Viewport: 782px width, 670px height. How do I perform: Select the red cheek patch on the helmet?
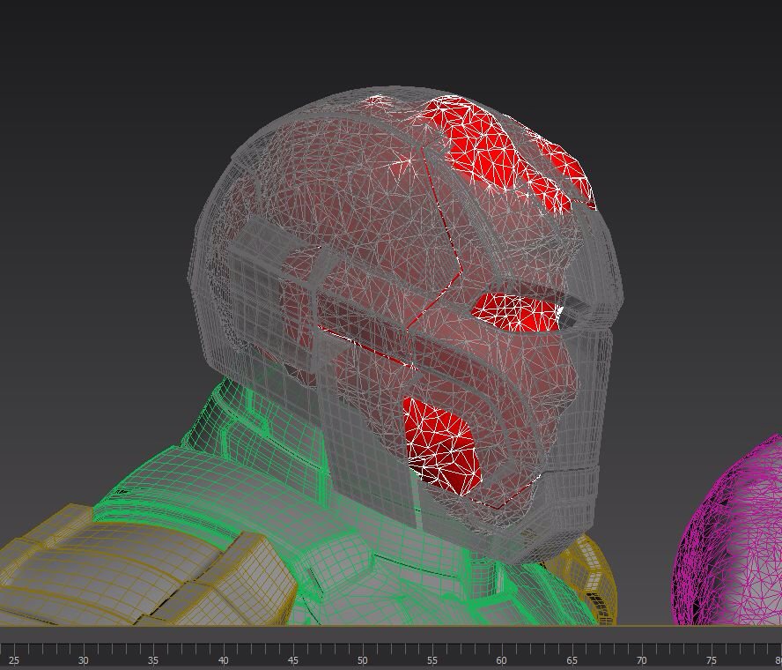440,445
